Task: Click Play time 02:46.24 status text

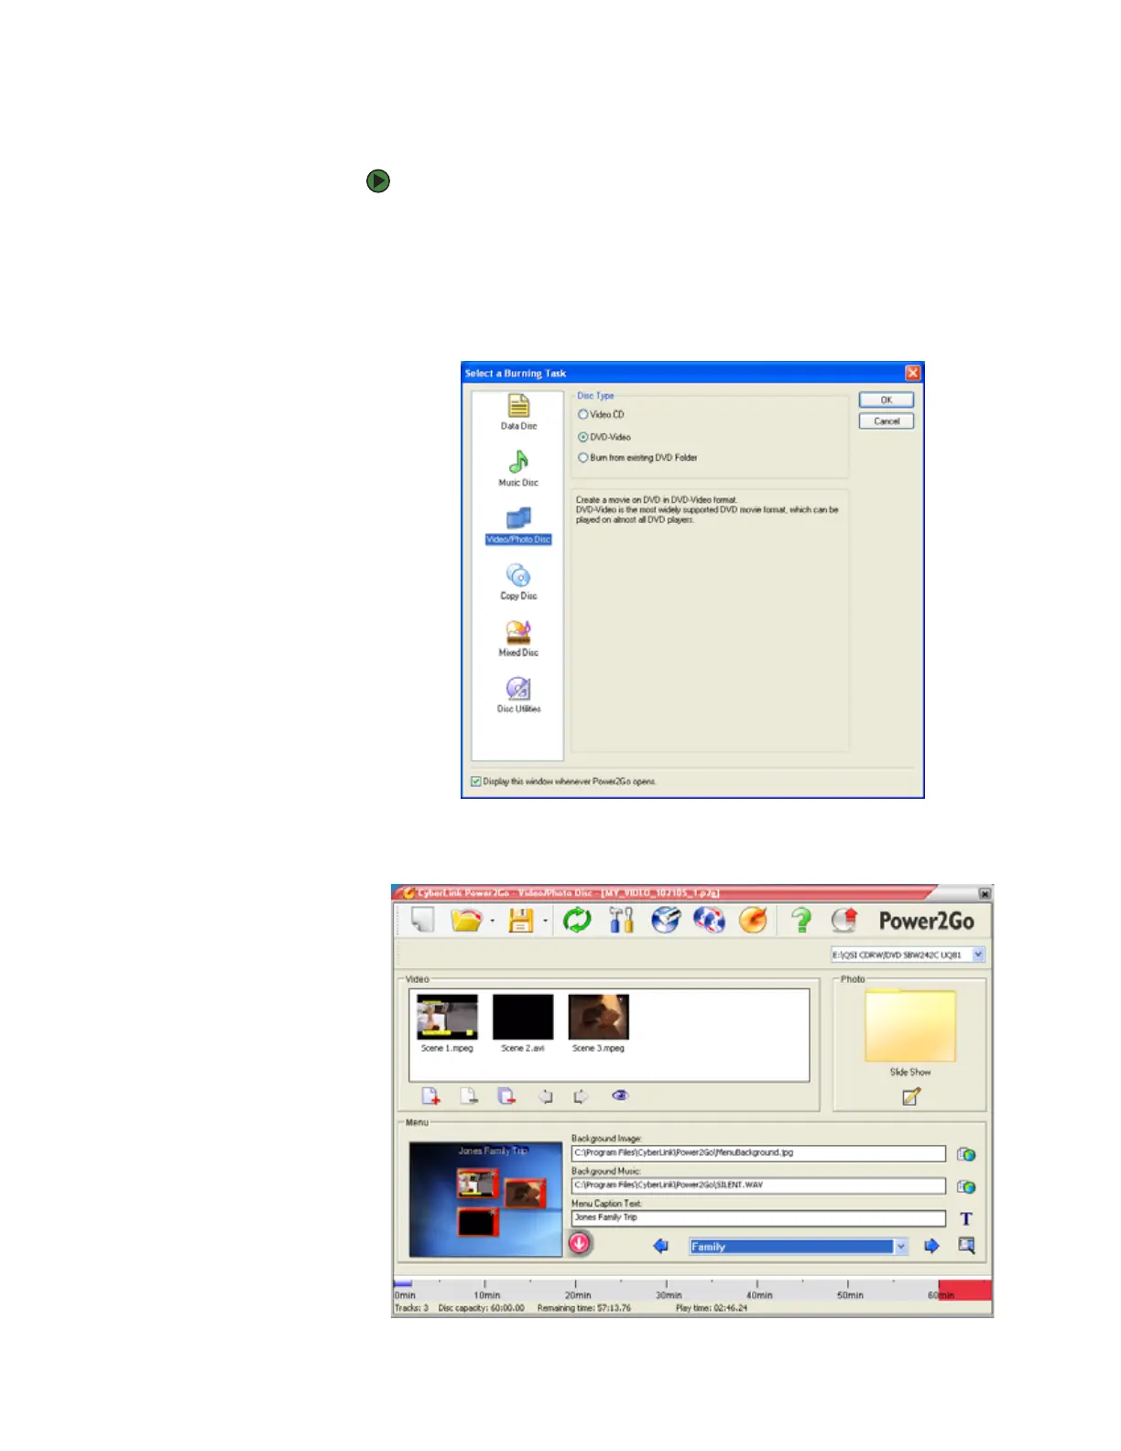Action: [x=712, y=1308]
